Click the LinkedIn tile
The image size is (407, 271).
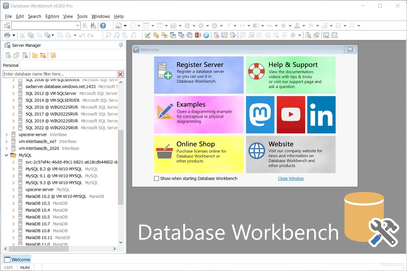pos(321,115)
